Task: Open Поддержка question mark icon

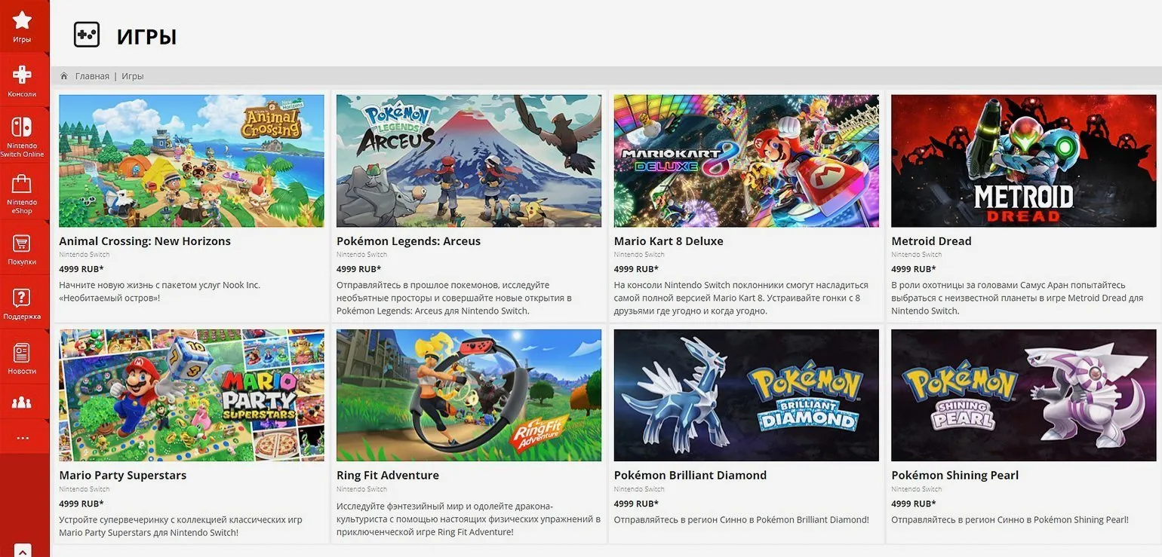Action: coord(22,298)
